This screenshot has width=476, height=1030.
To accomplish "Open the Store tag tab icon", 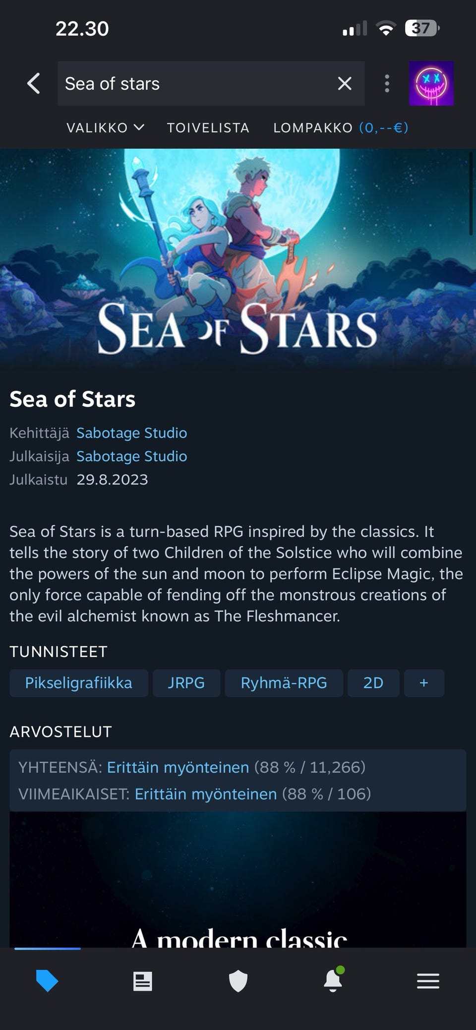I will [47, 981].
